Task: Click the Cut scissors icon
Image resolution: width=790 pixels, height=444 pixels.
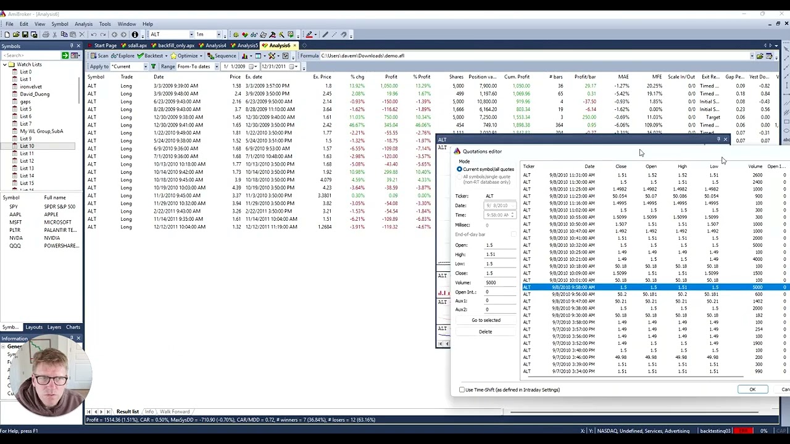Action: 55,35
